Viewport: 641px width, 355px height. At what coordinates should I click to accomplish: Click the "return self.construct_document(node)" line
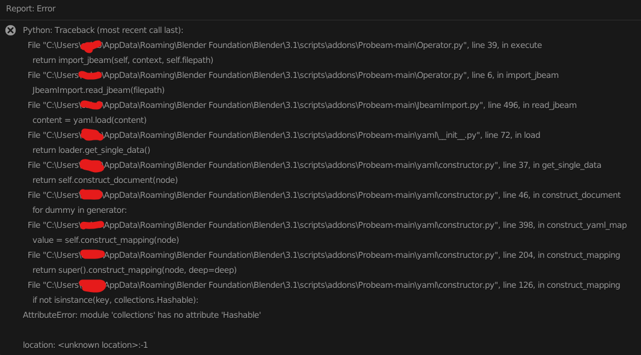coord(105,180)
